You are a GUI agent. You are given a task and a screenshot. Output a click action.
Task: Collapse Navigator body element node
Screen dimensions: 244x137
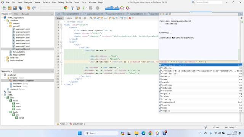pos(8,112)
